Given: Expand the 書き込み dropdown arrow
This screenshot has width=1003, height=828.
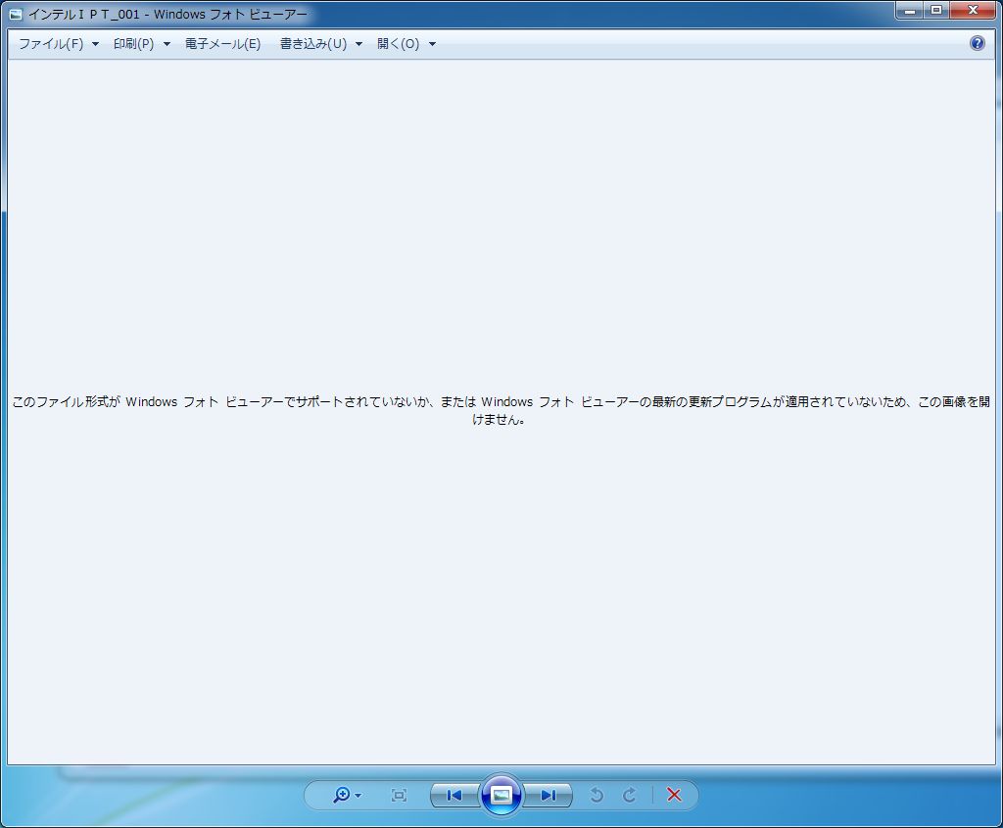Looking at the screenshot, I should coord(358,44).
